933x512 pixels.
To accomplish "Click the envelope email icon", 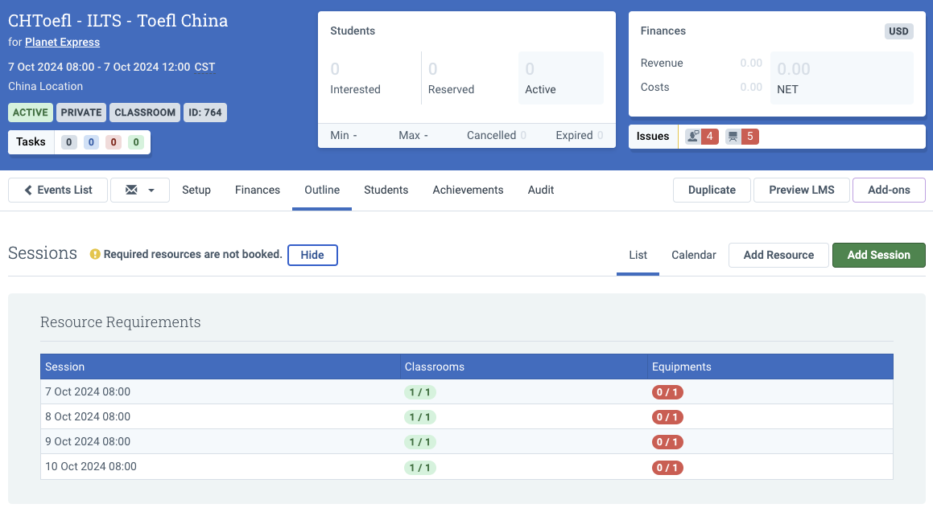I will click(131, 190).
